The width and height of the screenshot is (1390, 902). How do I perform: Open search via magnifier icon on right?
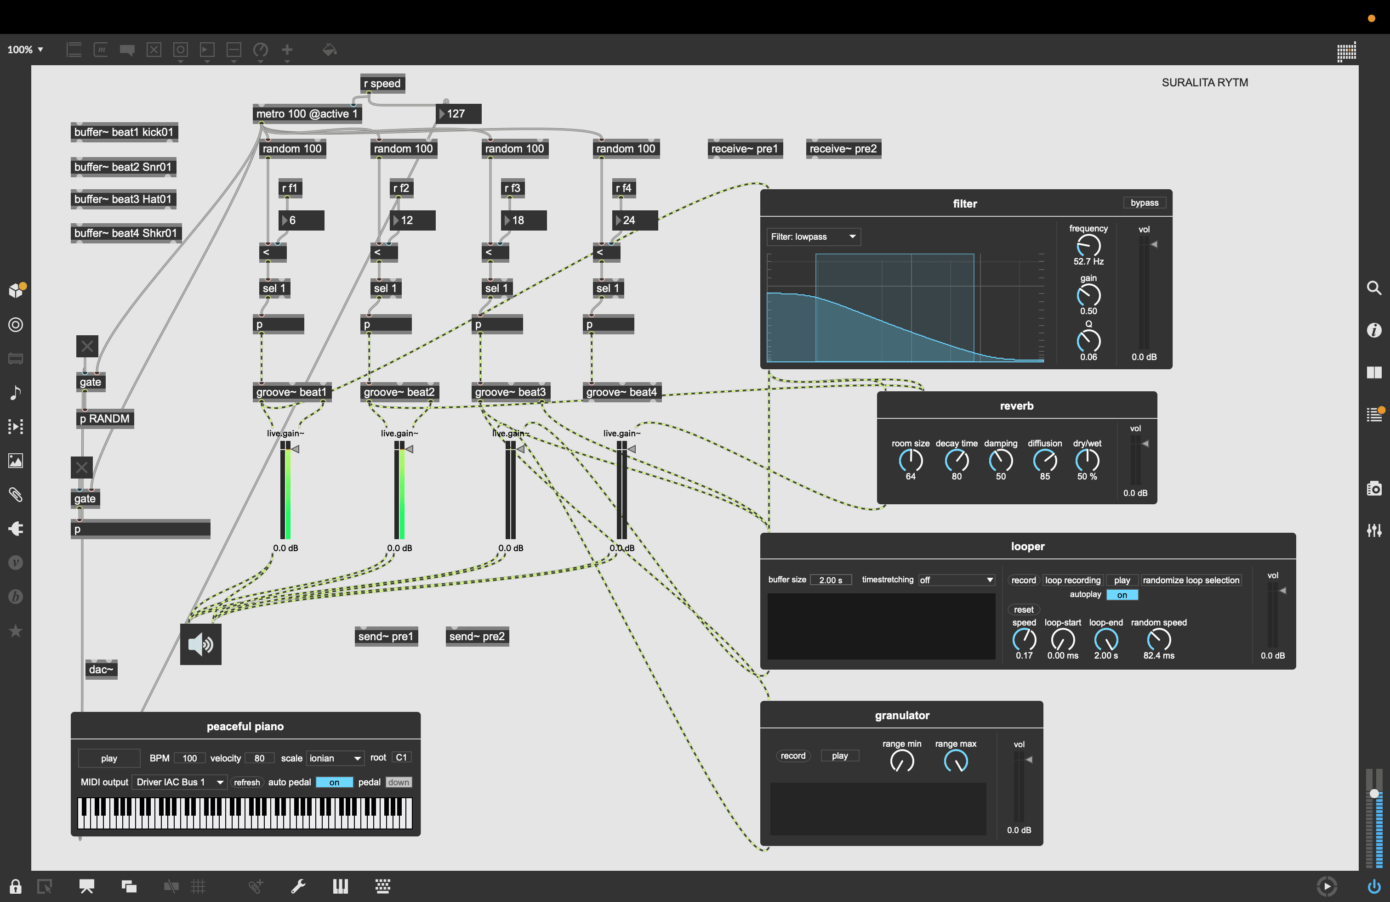[1373, 288]
